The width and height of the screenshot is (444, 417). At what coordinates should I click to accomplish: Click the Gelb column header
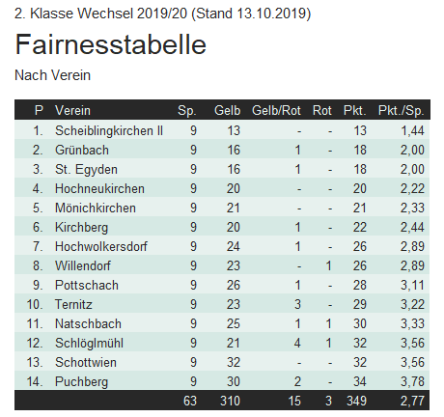click(227, 110)
